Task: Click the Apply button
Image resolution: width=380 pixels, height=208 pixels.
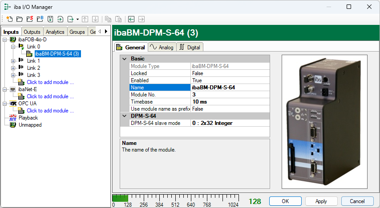Action: (x=321, y=201)
